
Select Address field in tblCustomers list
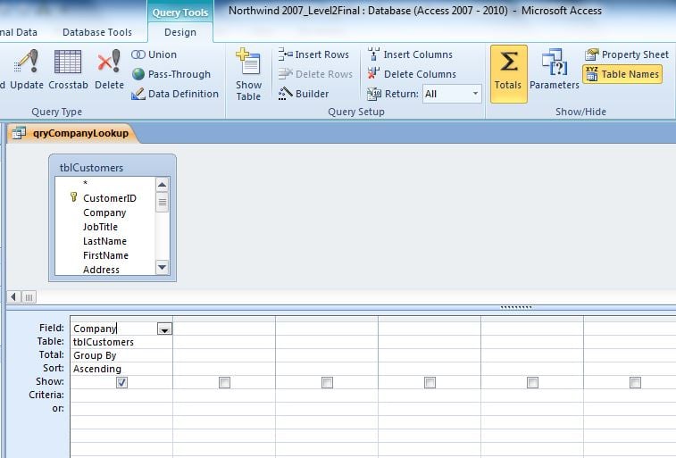tap(101, 270)
